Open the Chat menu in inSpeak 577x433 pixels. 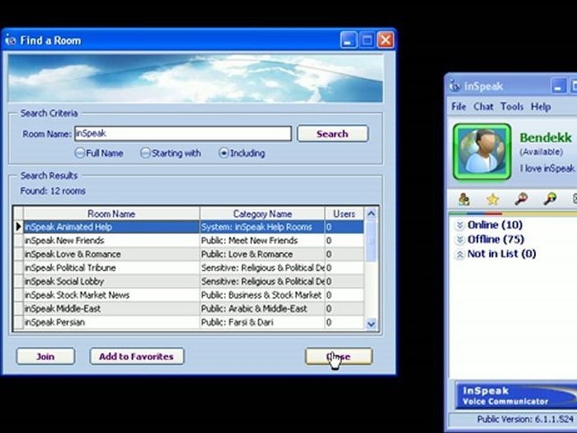pos(483,107)
